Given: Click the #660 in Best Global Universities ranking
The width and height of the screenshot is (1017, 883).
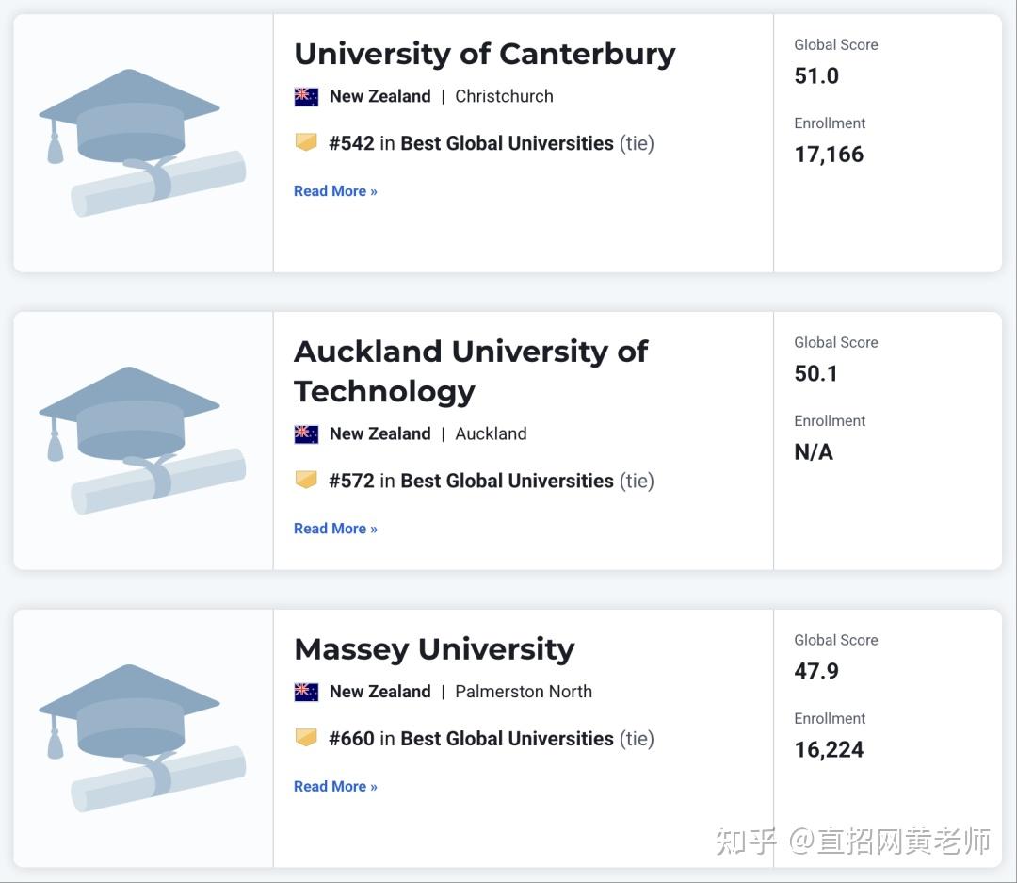Looking at the screenshot, I should coord(491,739).
